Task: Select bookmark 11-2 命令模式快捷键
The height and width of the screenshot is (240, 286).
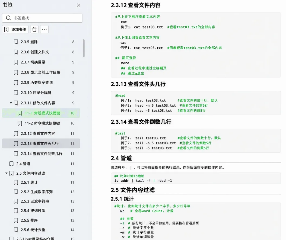Action: 41,123
